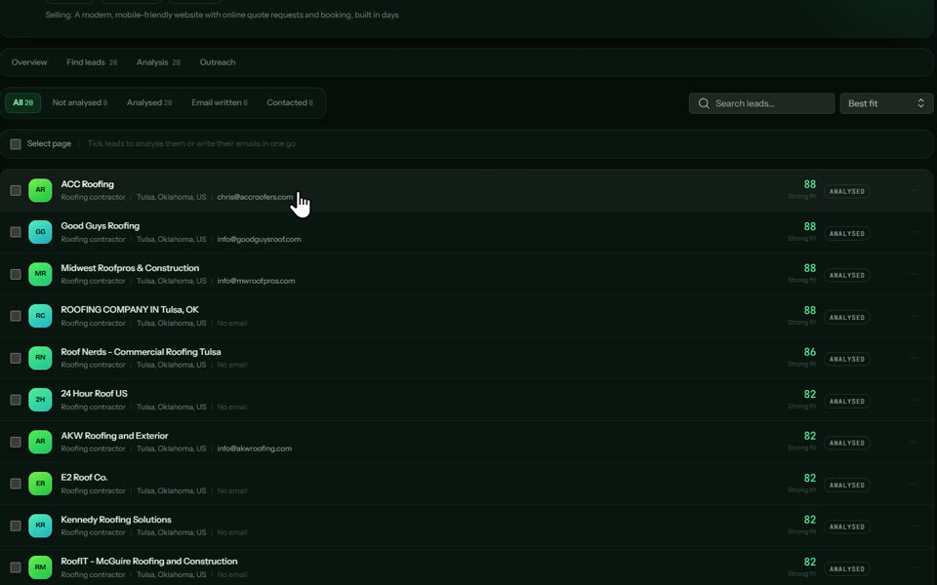
Task: Click email info@goodguysroof.com
Action: pos(259,239)
